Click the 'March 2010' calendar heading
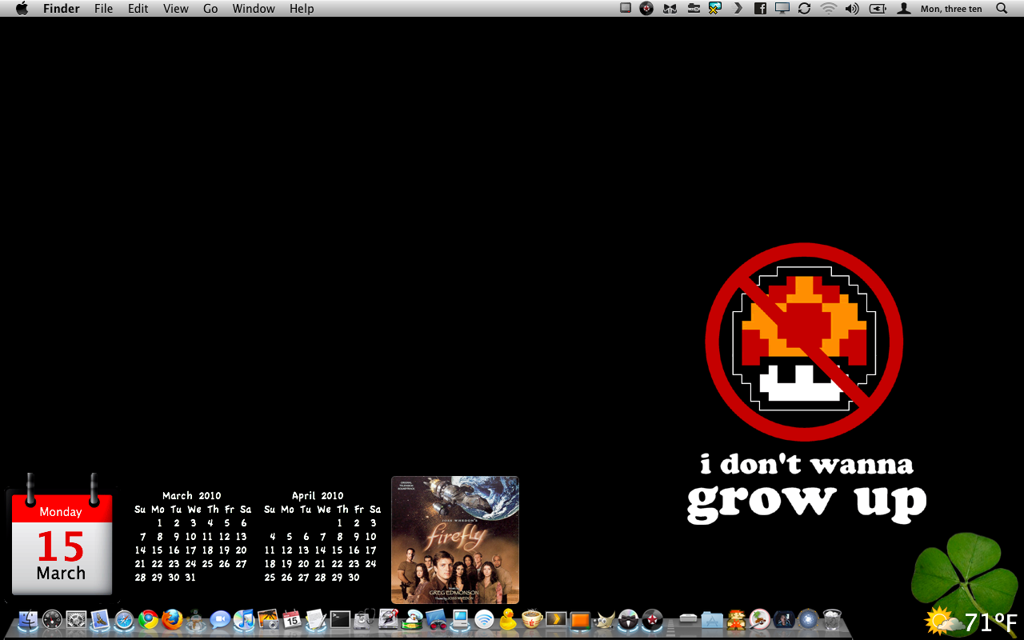The image size is (1024, 640). tap(192, 496)
